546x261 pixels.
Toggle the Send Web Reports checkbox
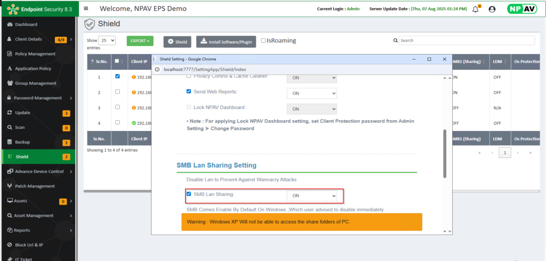click(x=189, y=91)
